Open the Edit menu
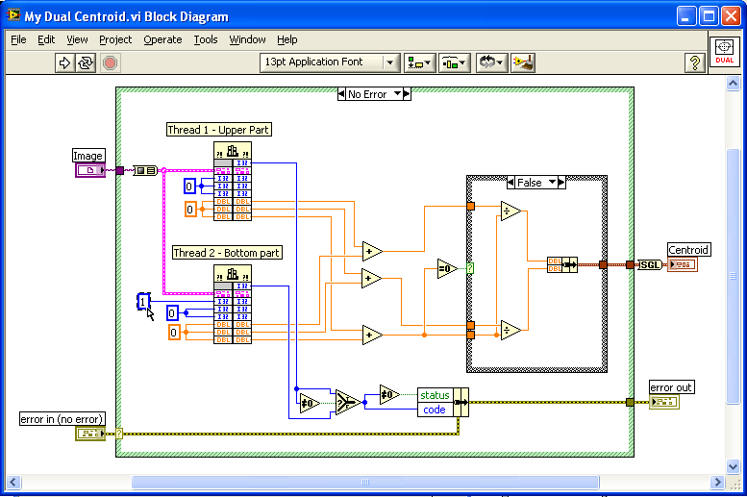The height and width of the screenshot is (497, 747). click(46, 39)
